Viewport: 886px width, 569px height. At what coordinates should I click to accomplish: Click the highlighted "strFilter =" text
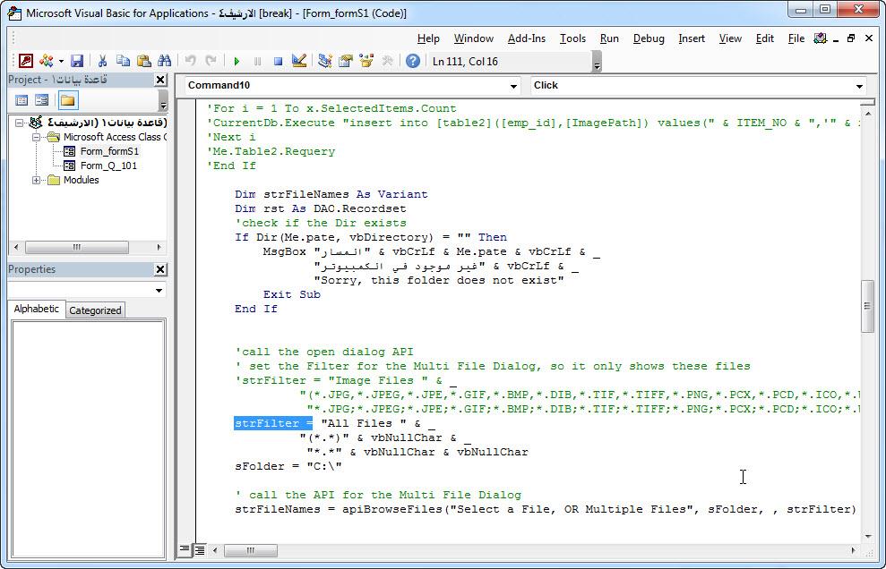tap(273, 423)
